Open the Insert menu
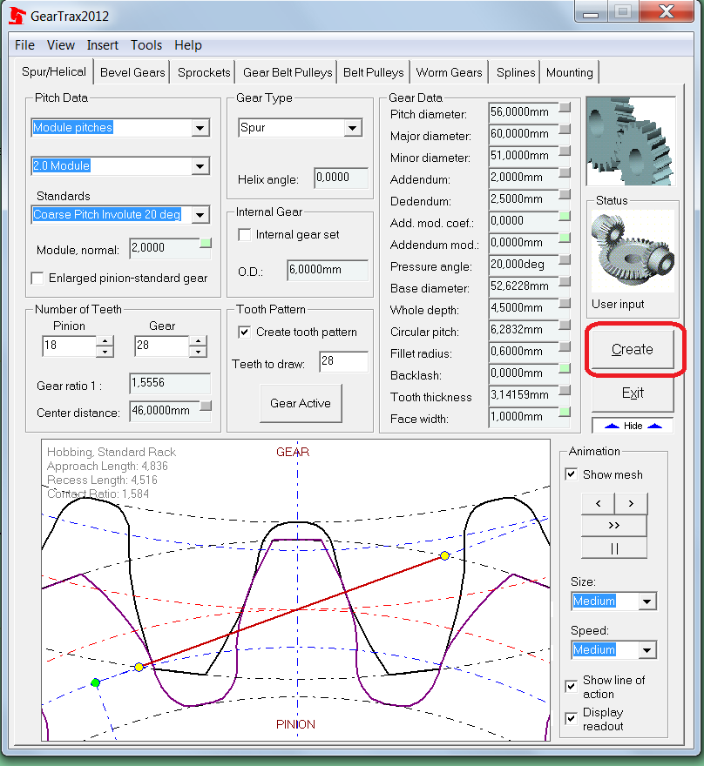Screen dimensions: 704x766 102,45
